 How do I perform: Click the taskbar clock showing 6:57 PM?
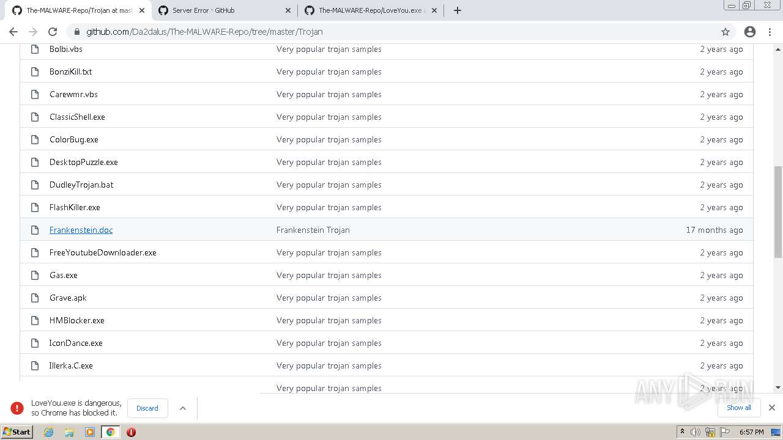click(752, 432)
